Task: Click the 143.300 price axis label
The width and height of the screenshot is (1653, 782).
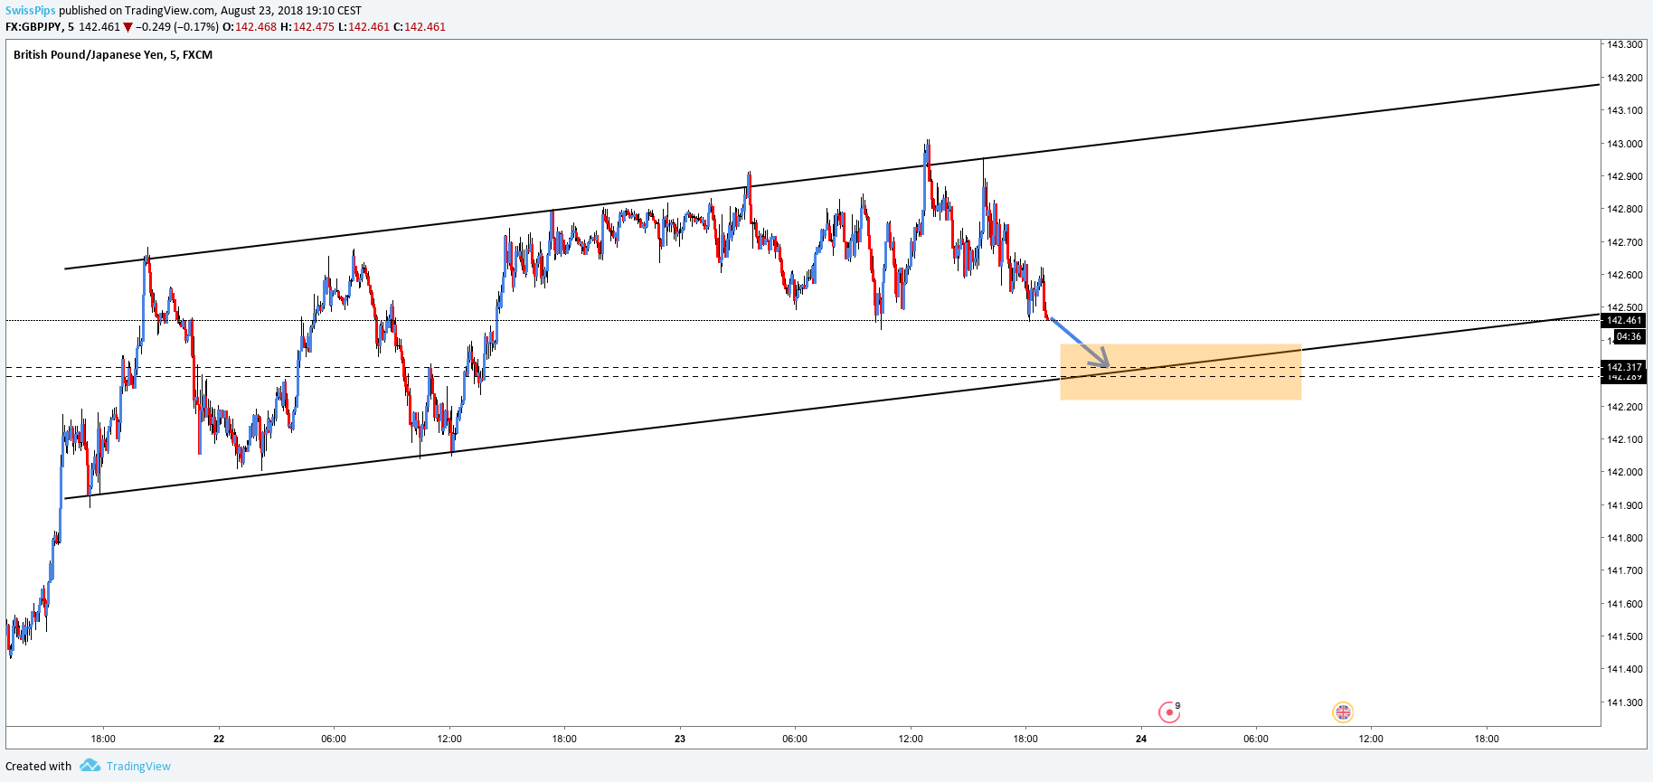Action: tap(1624, 44)
